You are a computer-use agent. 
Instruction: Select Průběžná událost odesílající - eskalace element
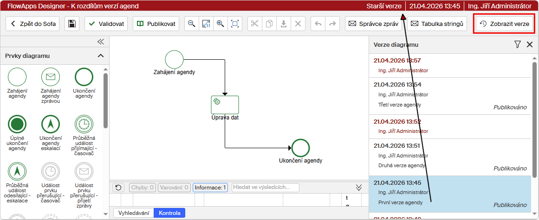point(17,182)
